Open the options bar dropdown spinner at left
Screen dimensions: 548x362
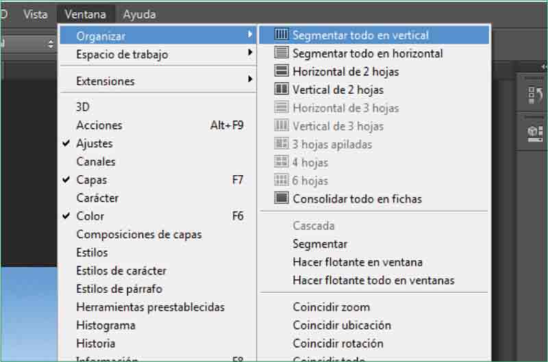tap(50, 44)
